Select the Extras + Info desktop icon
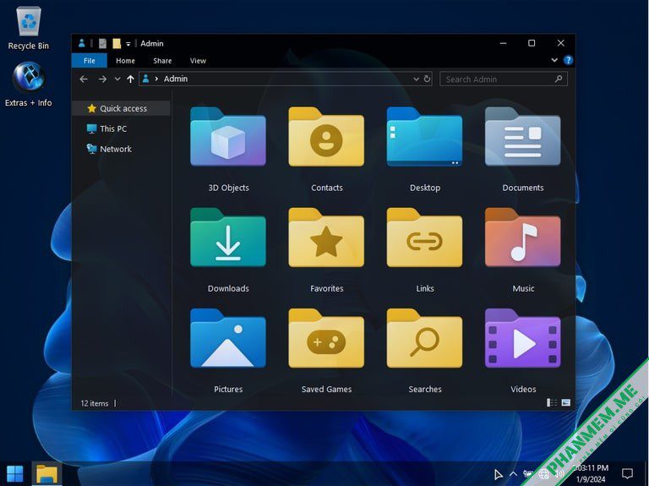 coord(28,85)
